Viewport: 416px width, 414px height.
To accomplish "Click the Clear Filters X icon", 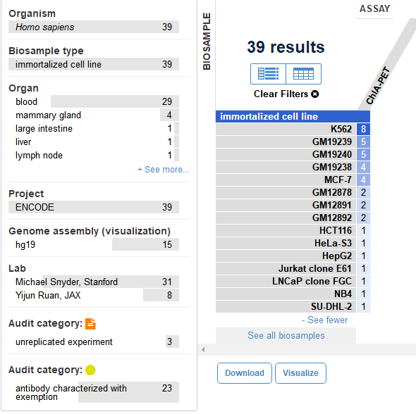I will click(315, 94).
